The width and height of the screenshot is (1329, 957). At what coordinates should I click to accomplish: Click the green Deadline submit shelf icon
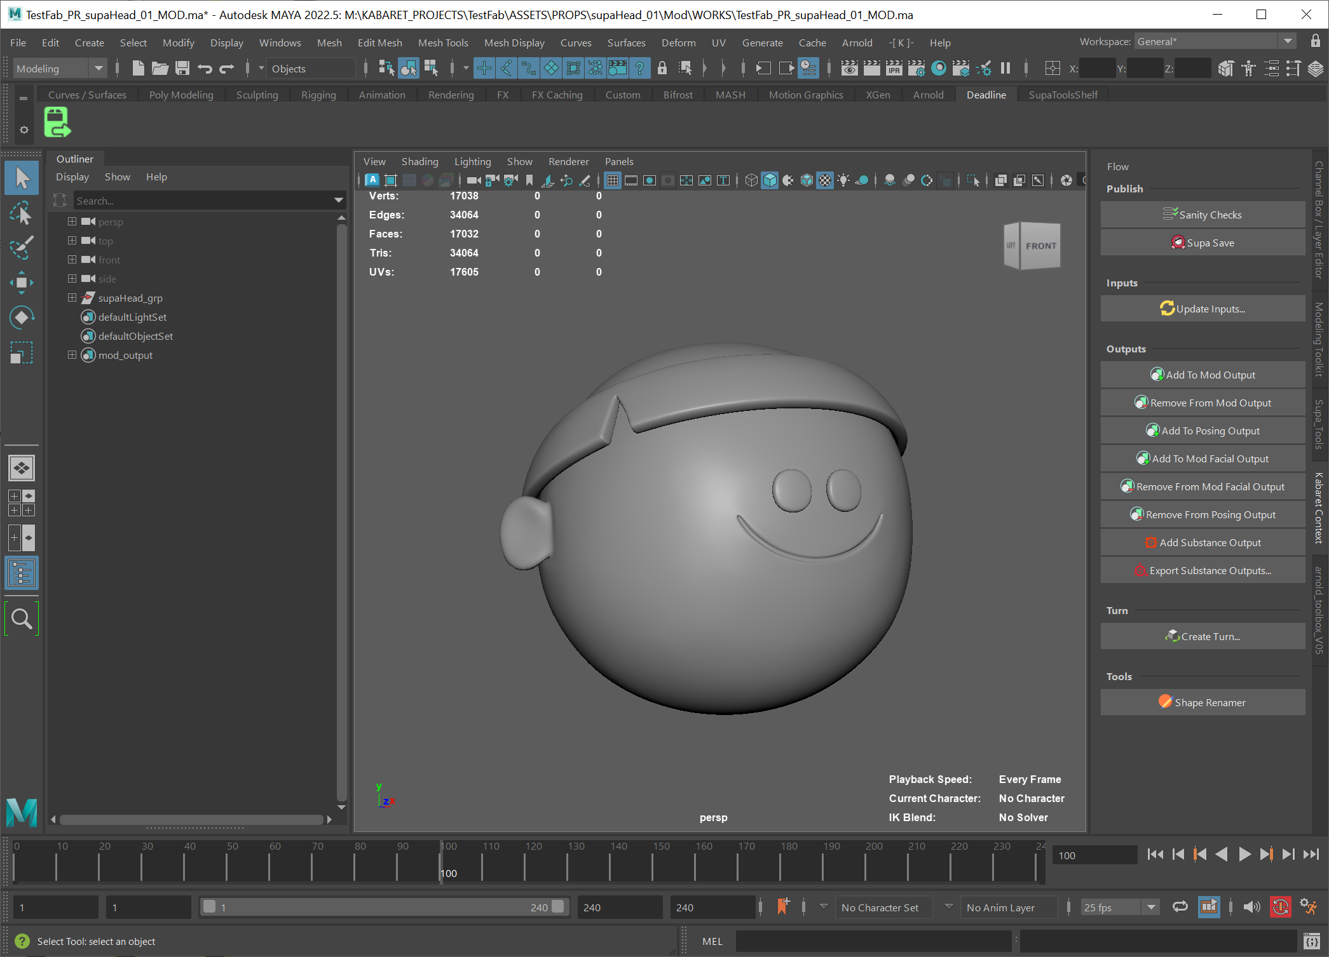57,122
